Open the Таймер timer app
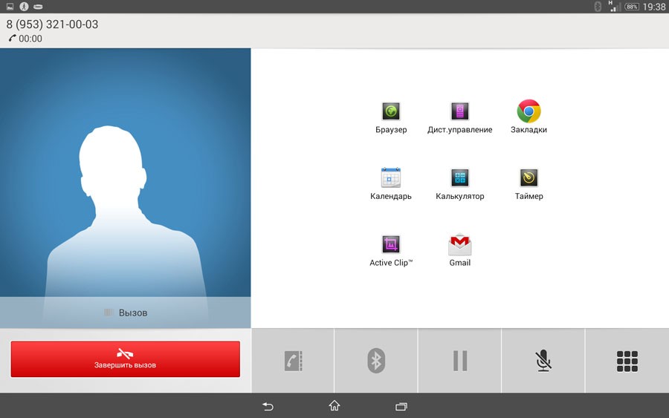Viewport: 669px width, 418px height. tap(529, 177)
